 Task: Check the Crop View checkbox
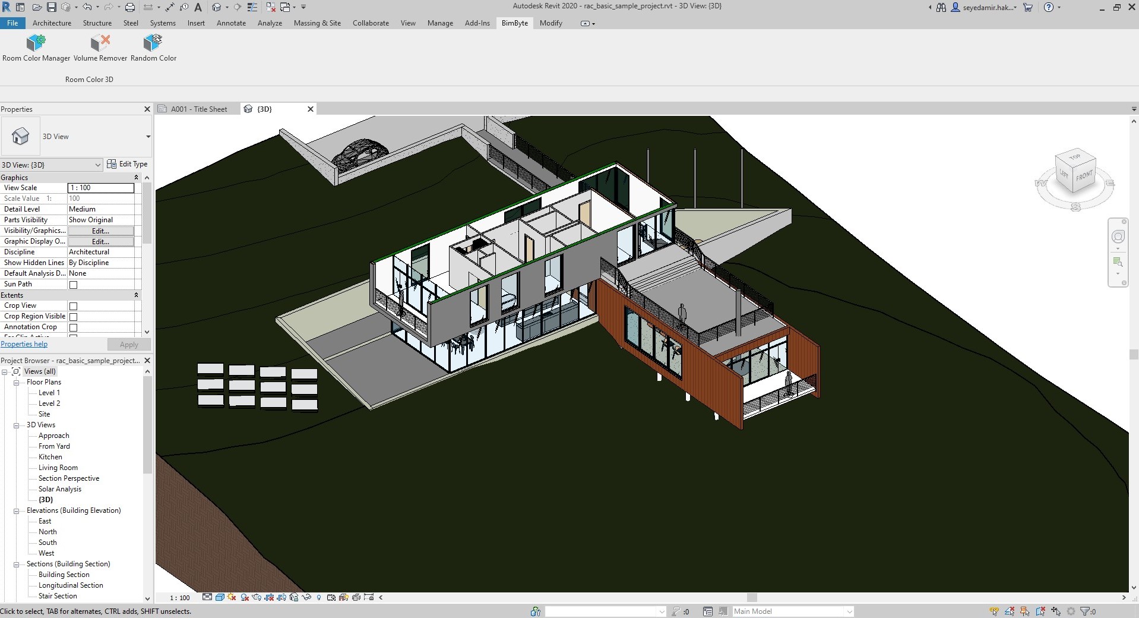coord(74,306)
